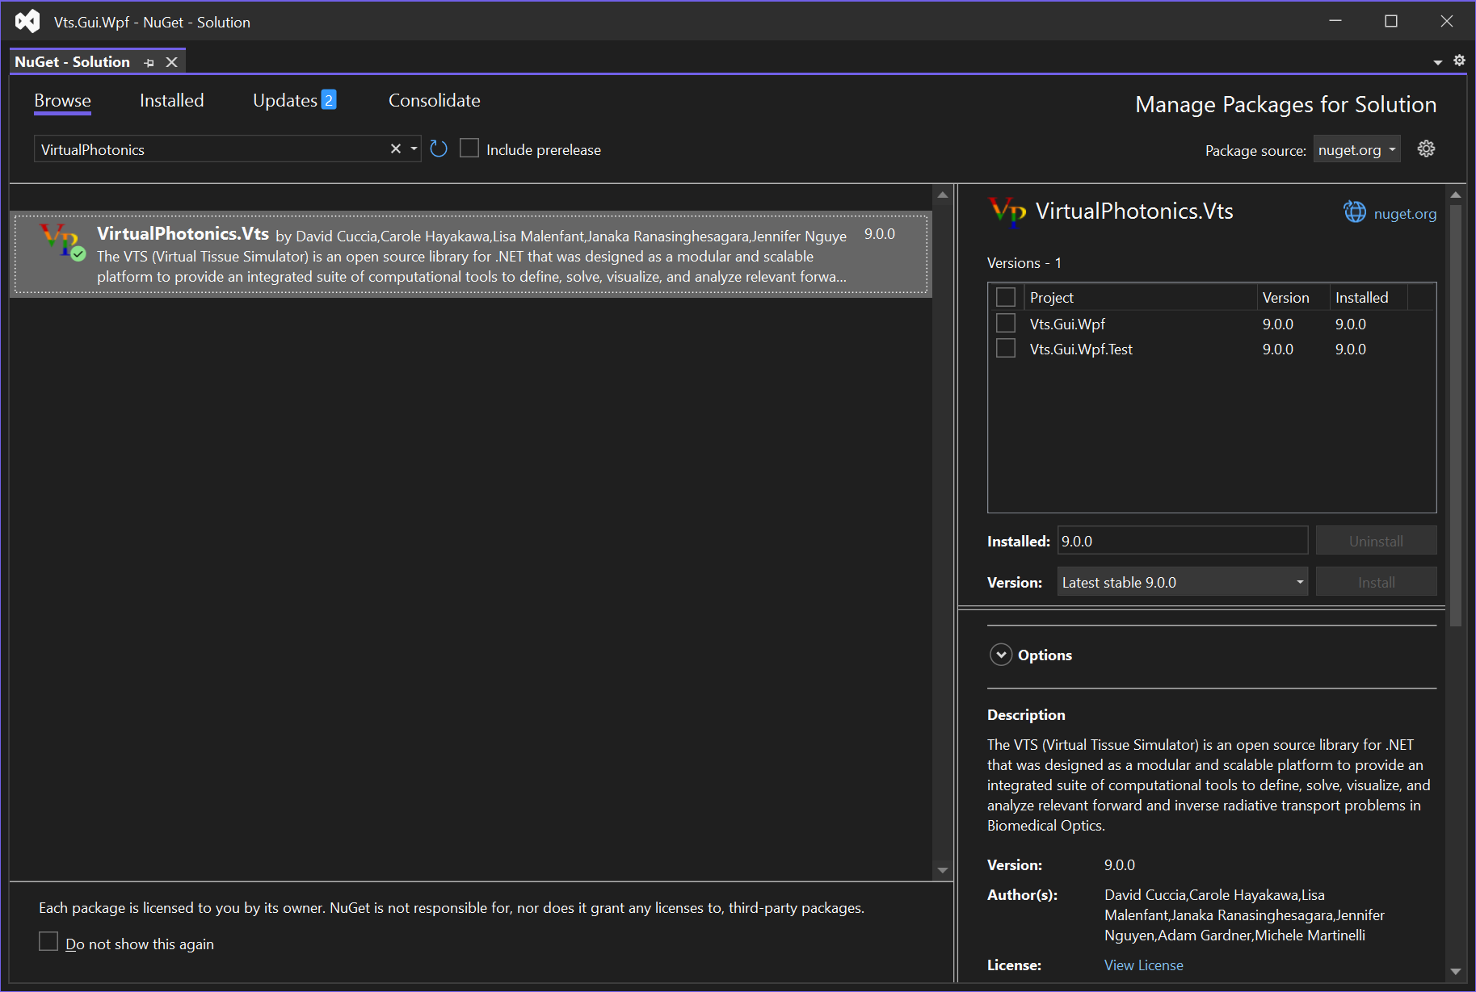Sort by the Project column header

[1140, 297]
